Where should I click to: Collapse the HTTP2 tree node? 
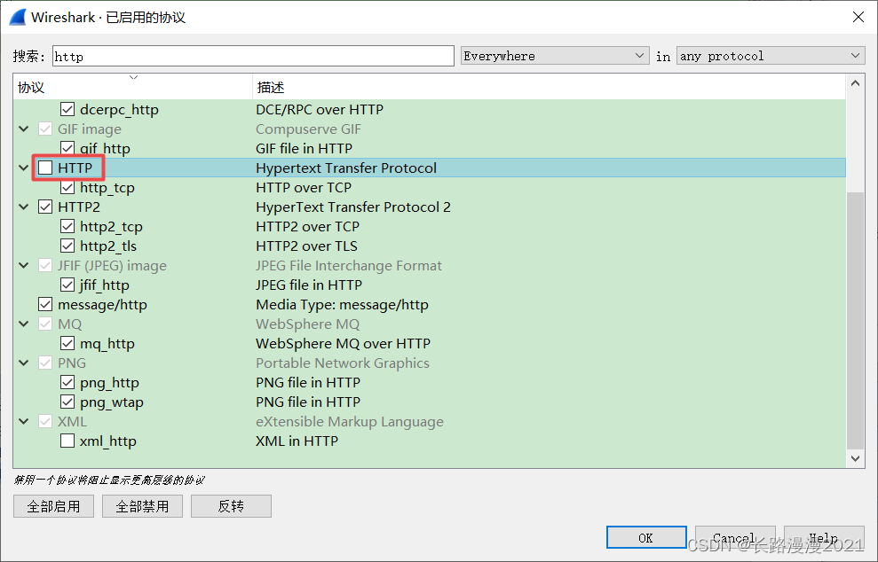23,207
